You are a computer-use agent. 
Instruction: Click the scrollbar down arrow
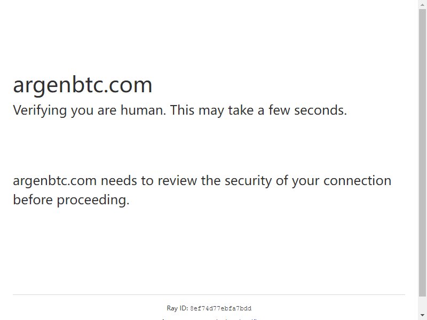422,315
